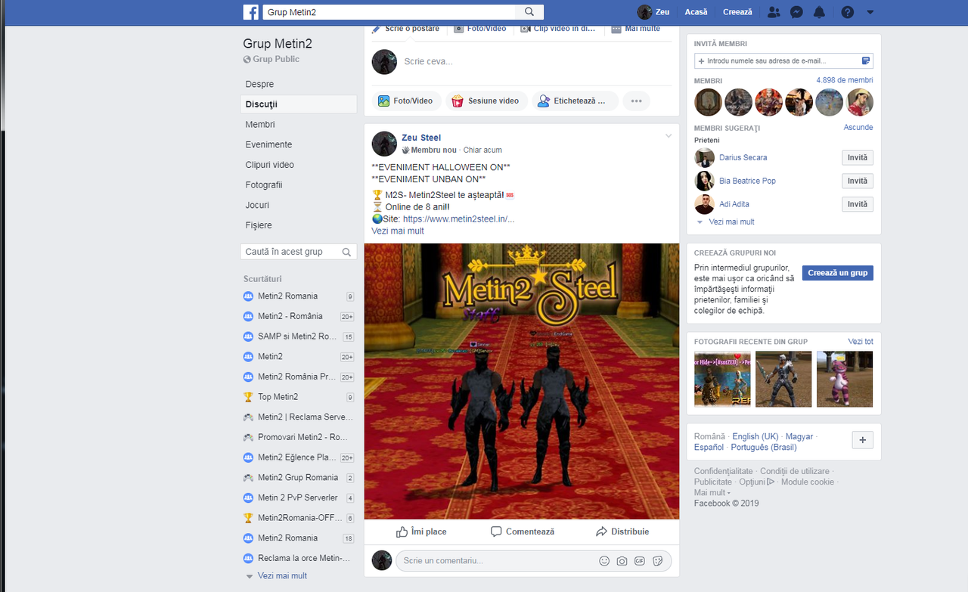
Task: Click Creează un grup button
Action: click(x=838, y=273)
